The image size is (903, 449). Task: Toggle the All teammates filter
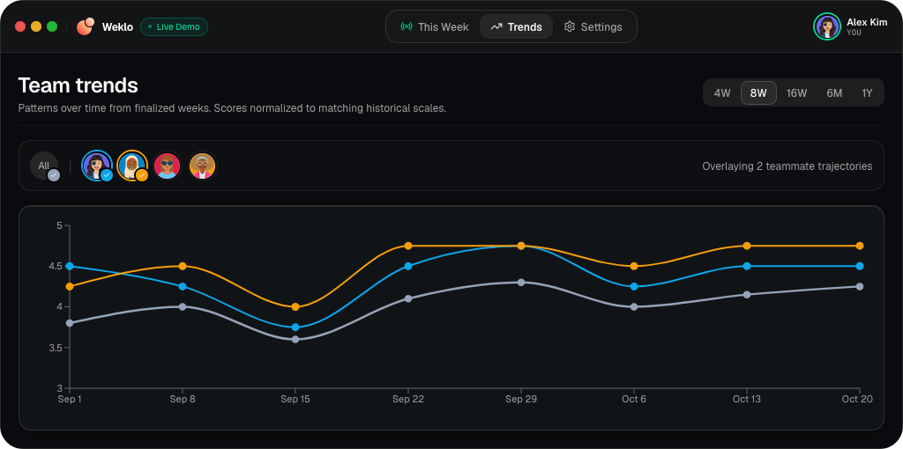coord(44,166)
